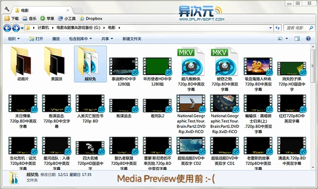Click 新建文件夹 button
318x189 pixels.
132,39
